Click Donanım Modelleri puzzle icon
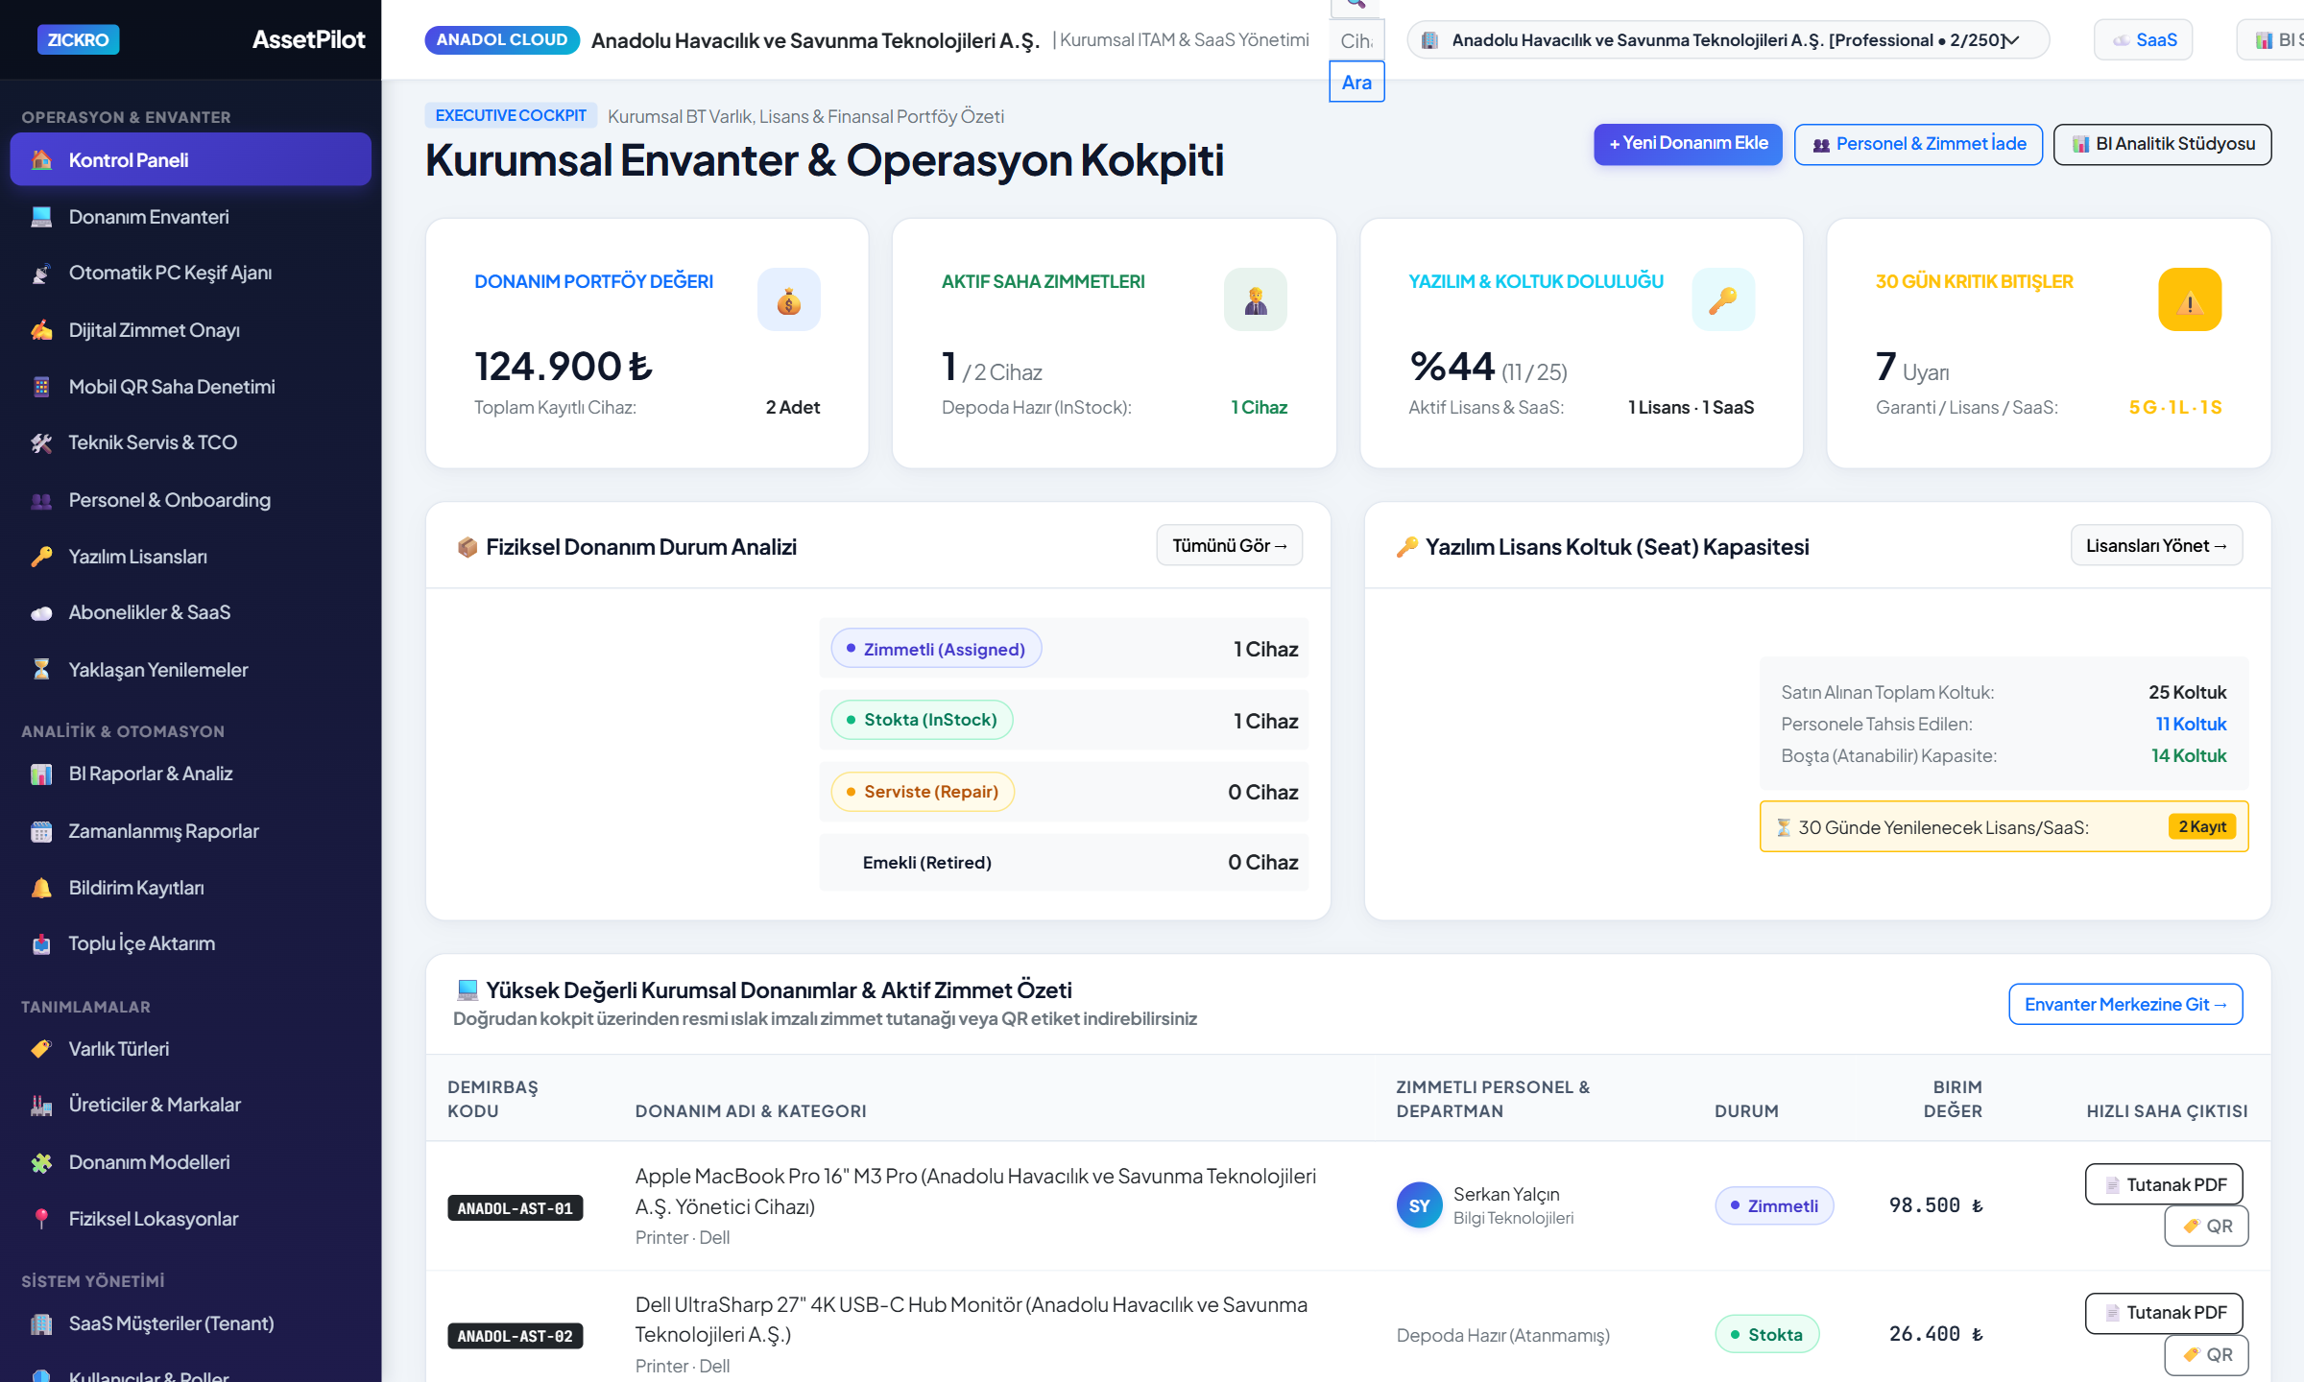This screenshot has width=2304, height=1382. (41, 1162)
